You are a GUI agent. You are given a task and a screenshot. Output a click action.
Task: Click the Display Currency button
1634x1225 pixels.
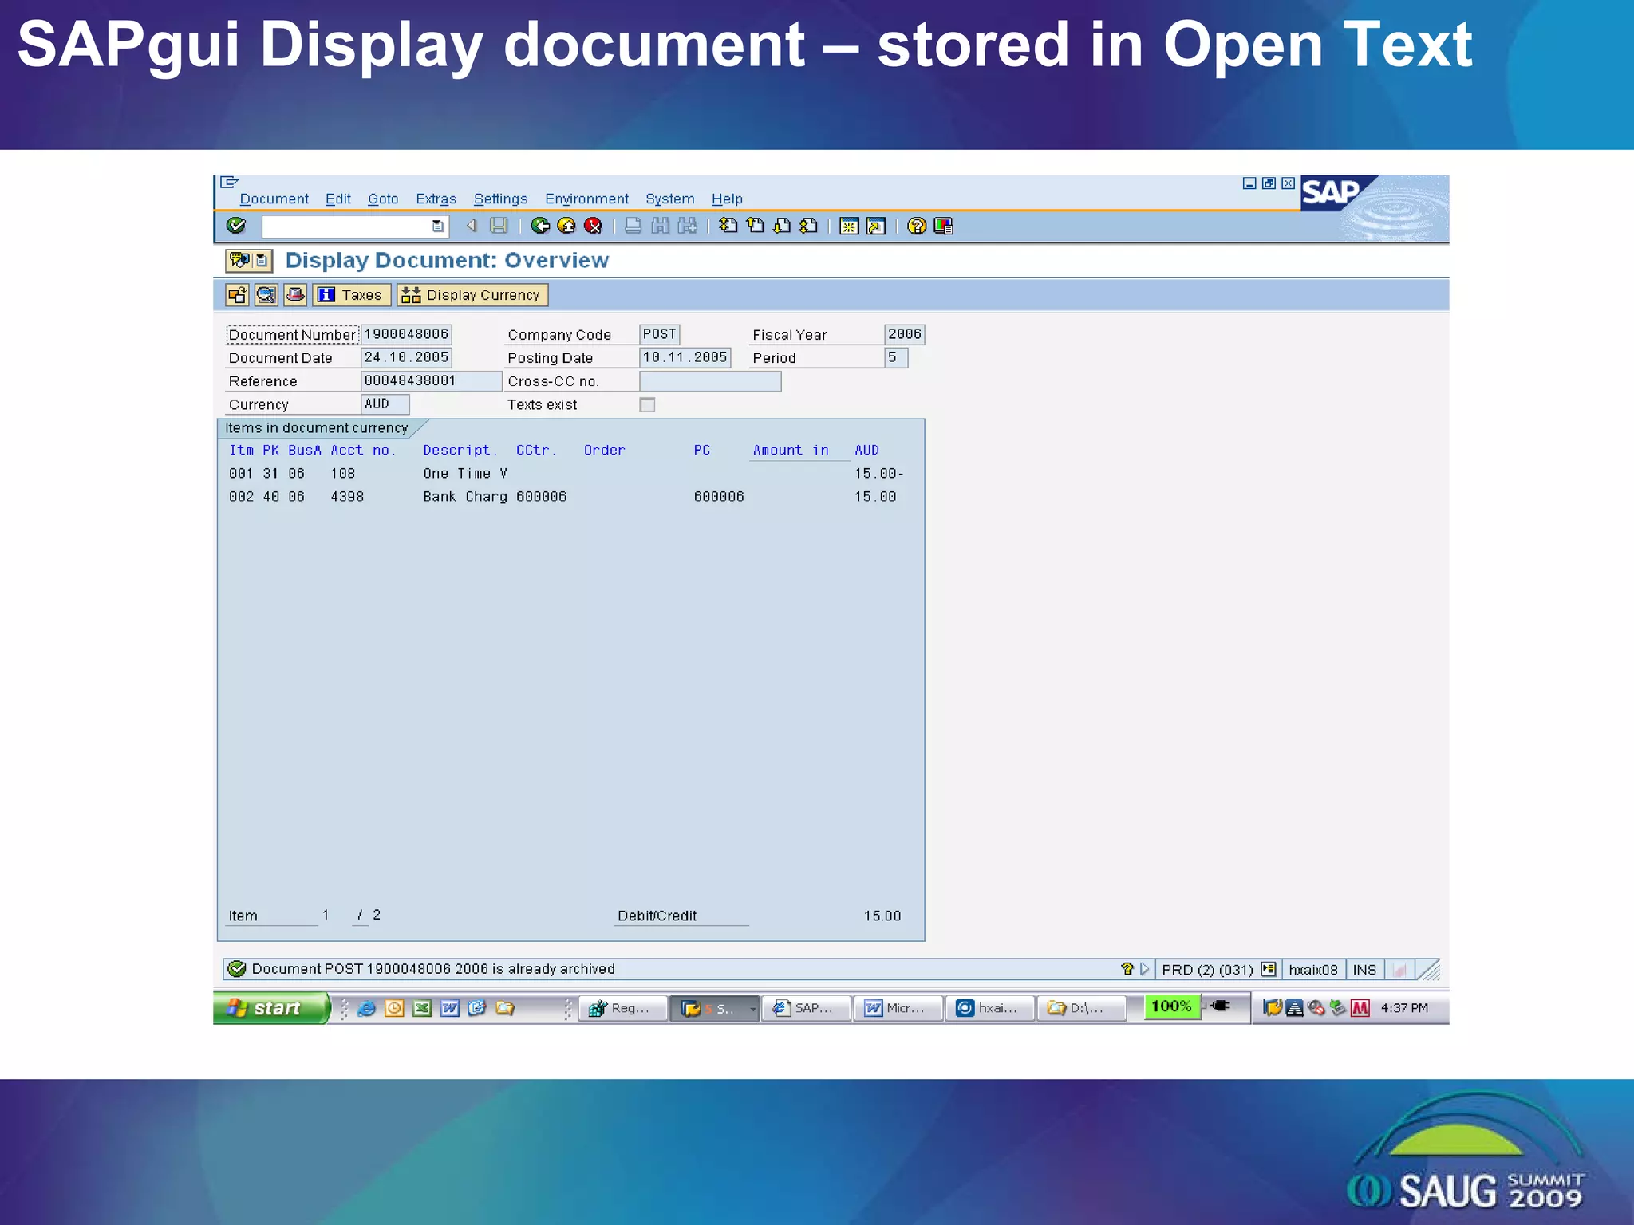[x=472, y=295]
